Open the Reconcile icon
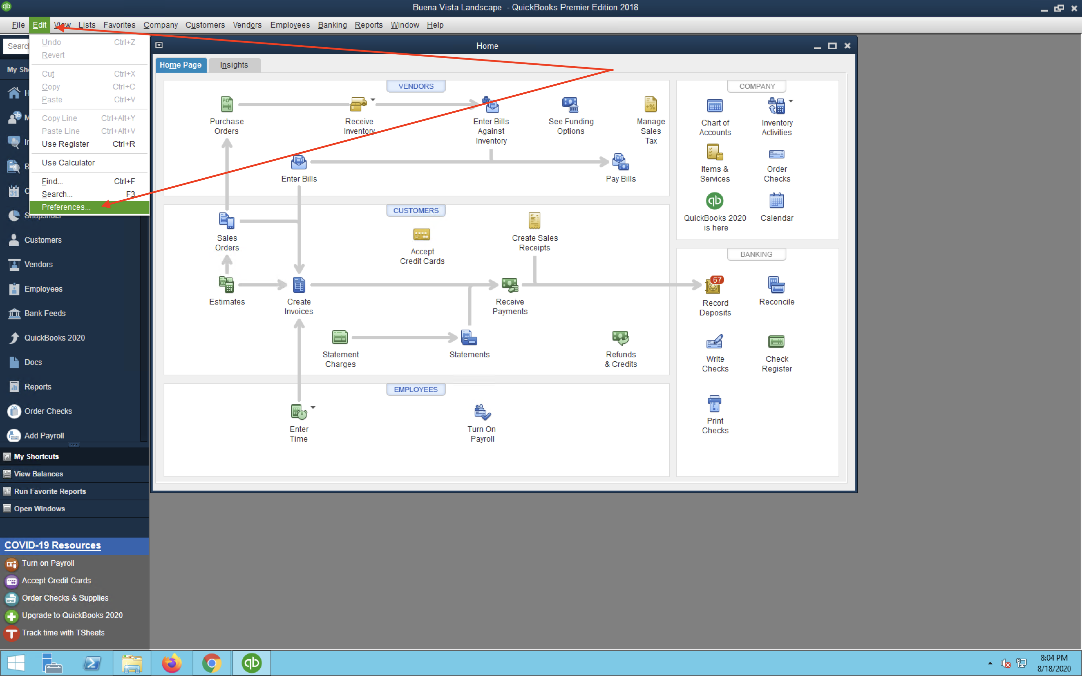The image size is (1082, 676). (776, 285)
